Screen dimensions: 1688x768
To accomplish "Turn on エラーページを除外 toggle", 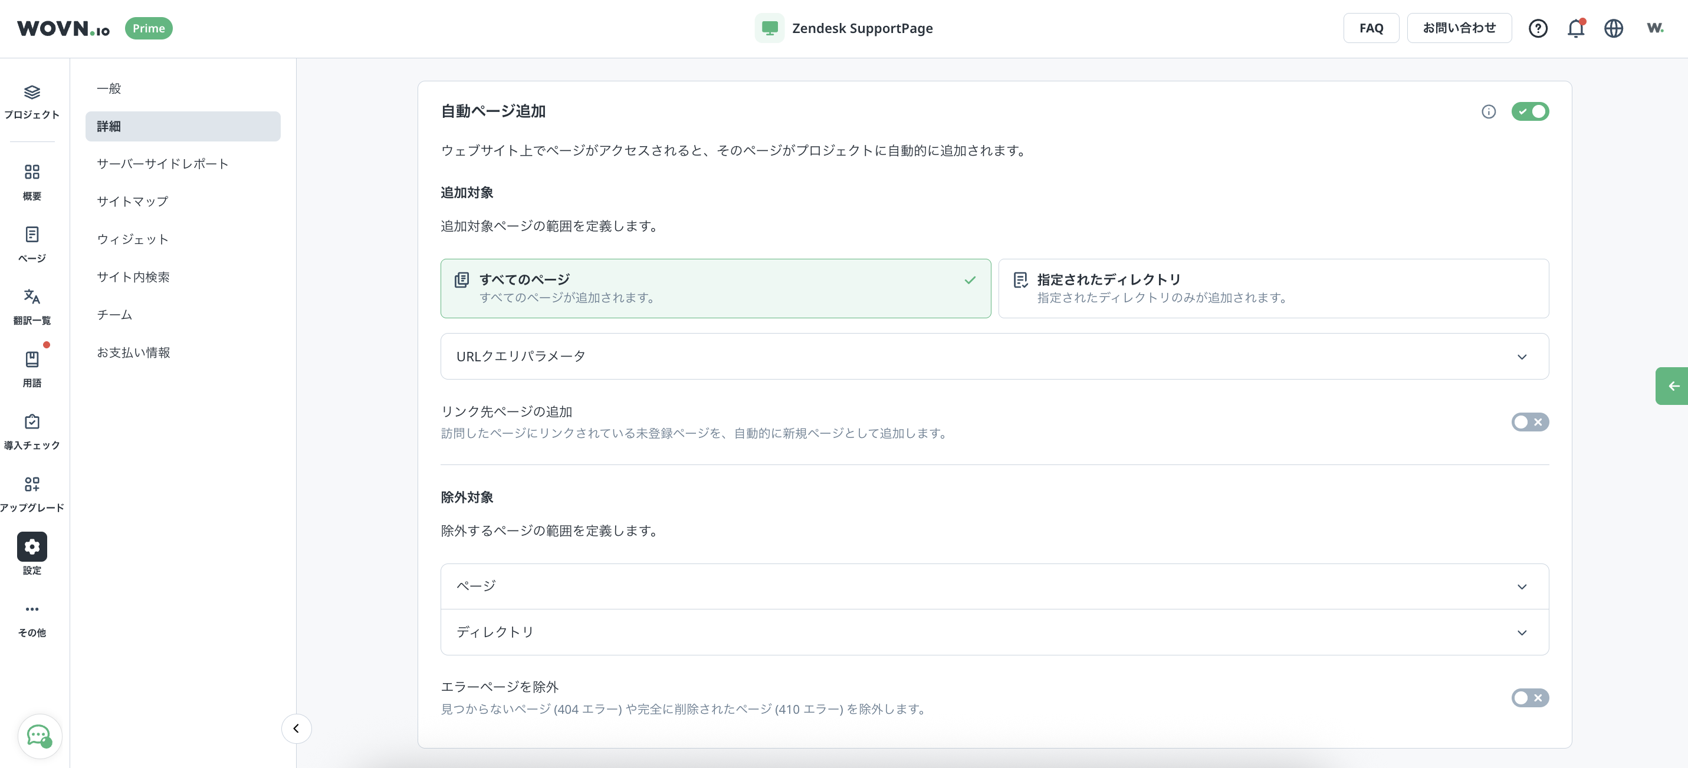I will 1529,698.
